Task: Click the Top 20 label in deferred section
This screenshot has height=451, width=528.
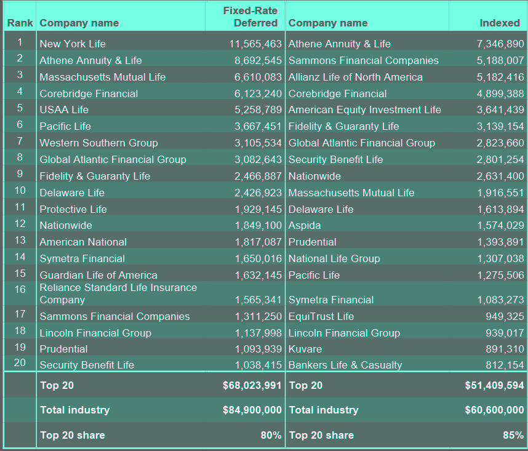Action: point(55,385)
